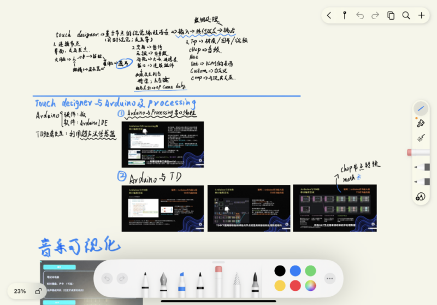Open the zoom level 23% control
This screenshot has width=437, height=305.
pos(20,291)
